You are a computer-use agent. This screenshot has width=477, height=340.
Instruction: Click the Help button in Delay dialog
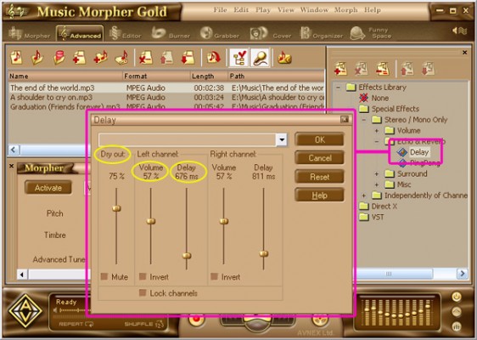319,195
